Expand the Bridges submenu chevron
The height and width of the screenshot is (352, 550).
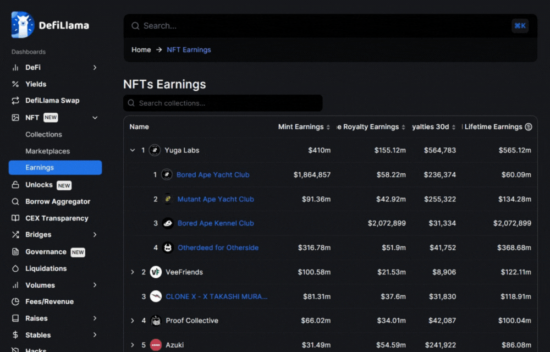pos(95,234)
